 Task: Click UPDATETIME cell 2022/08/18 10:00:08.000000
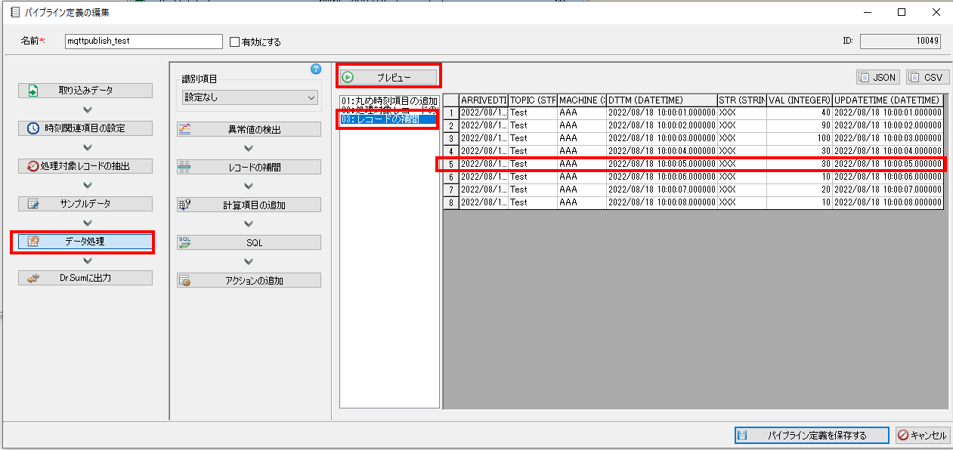click(888, 202)
